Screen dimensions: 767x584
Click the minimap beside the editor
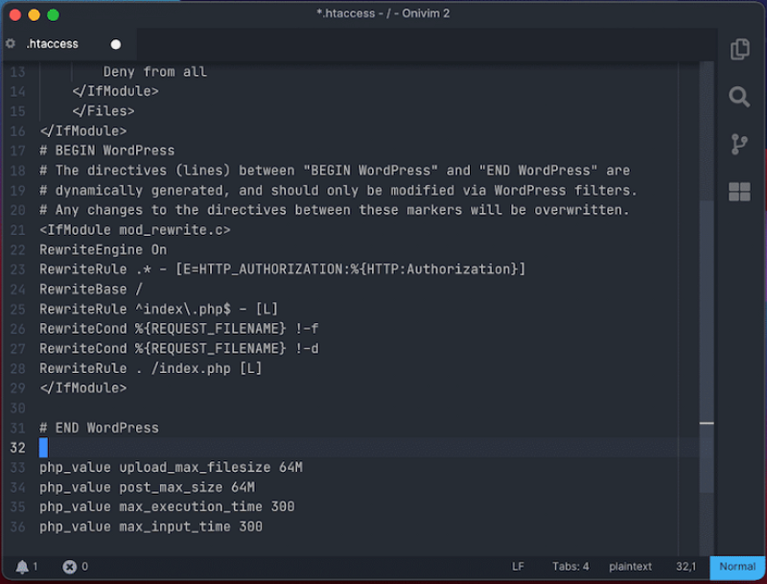(688, 288)
